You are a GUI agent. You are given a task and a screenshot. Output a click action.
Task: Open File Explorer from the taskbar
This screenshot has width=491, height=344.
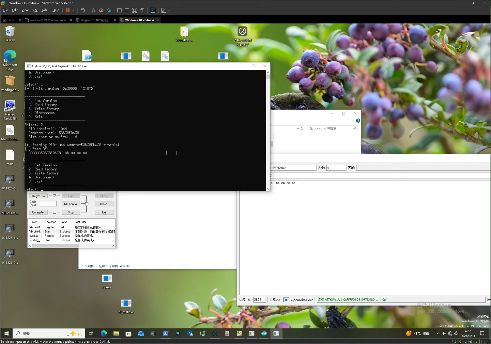[116, 333]
